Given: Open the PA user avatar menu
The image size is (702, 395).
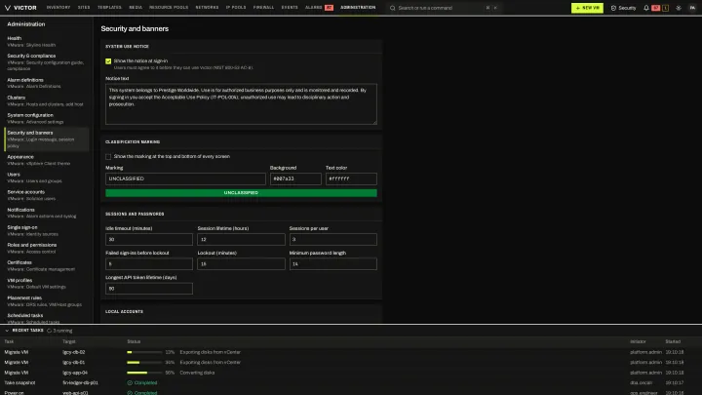Looking at the screenshot, I should (x=692, y=8).
